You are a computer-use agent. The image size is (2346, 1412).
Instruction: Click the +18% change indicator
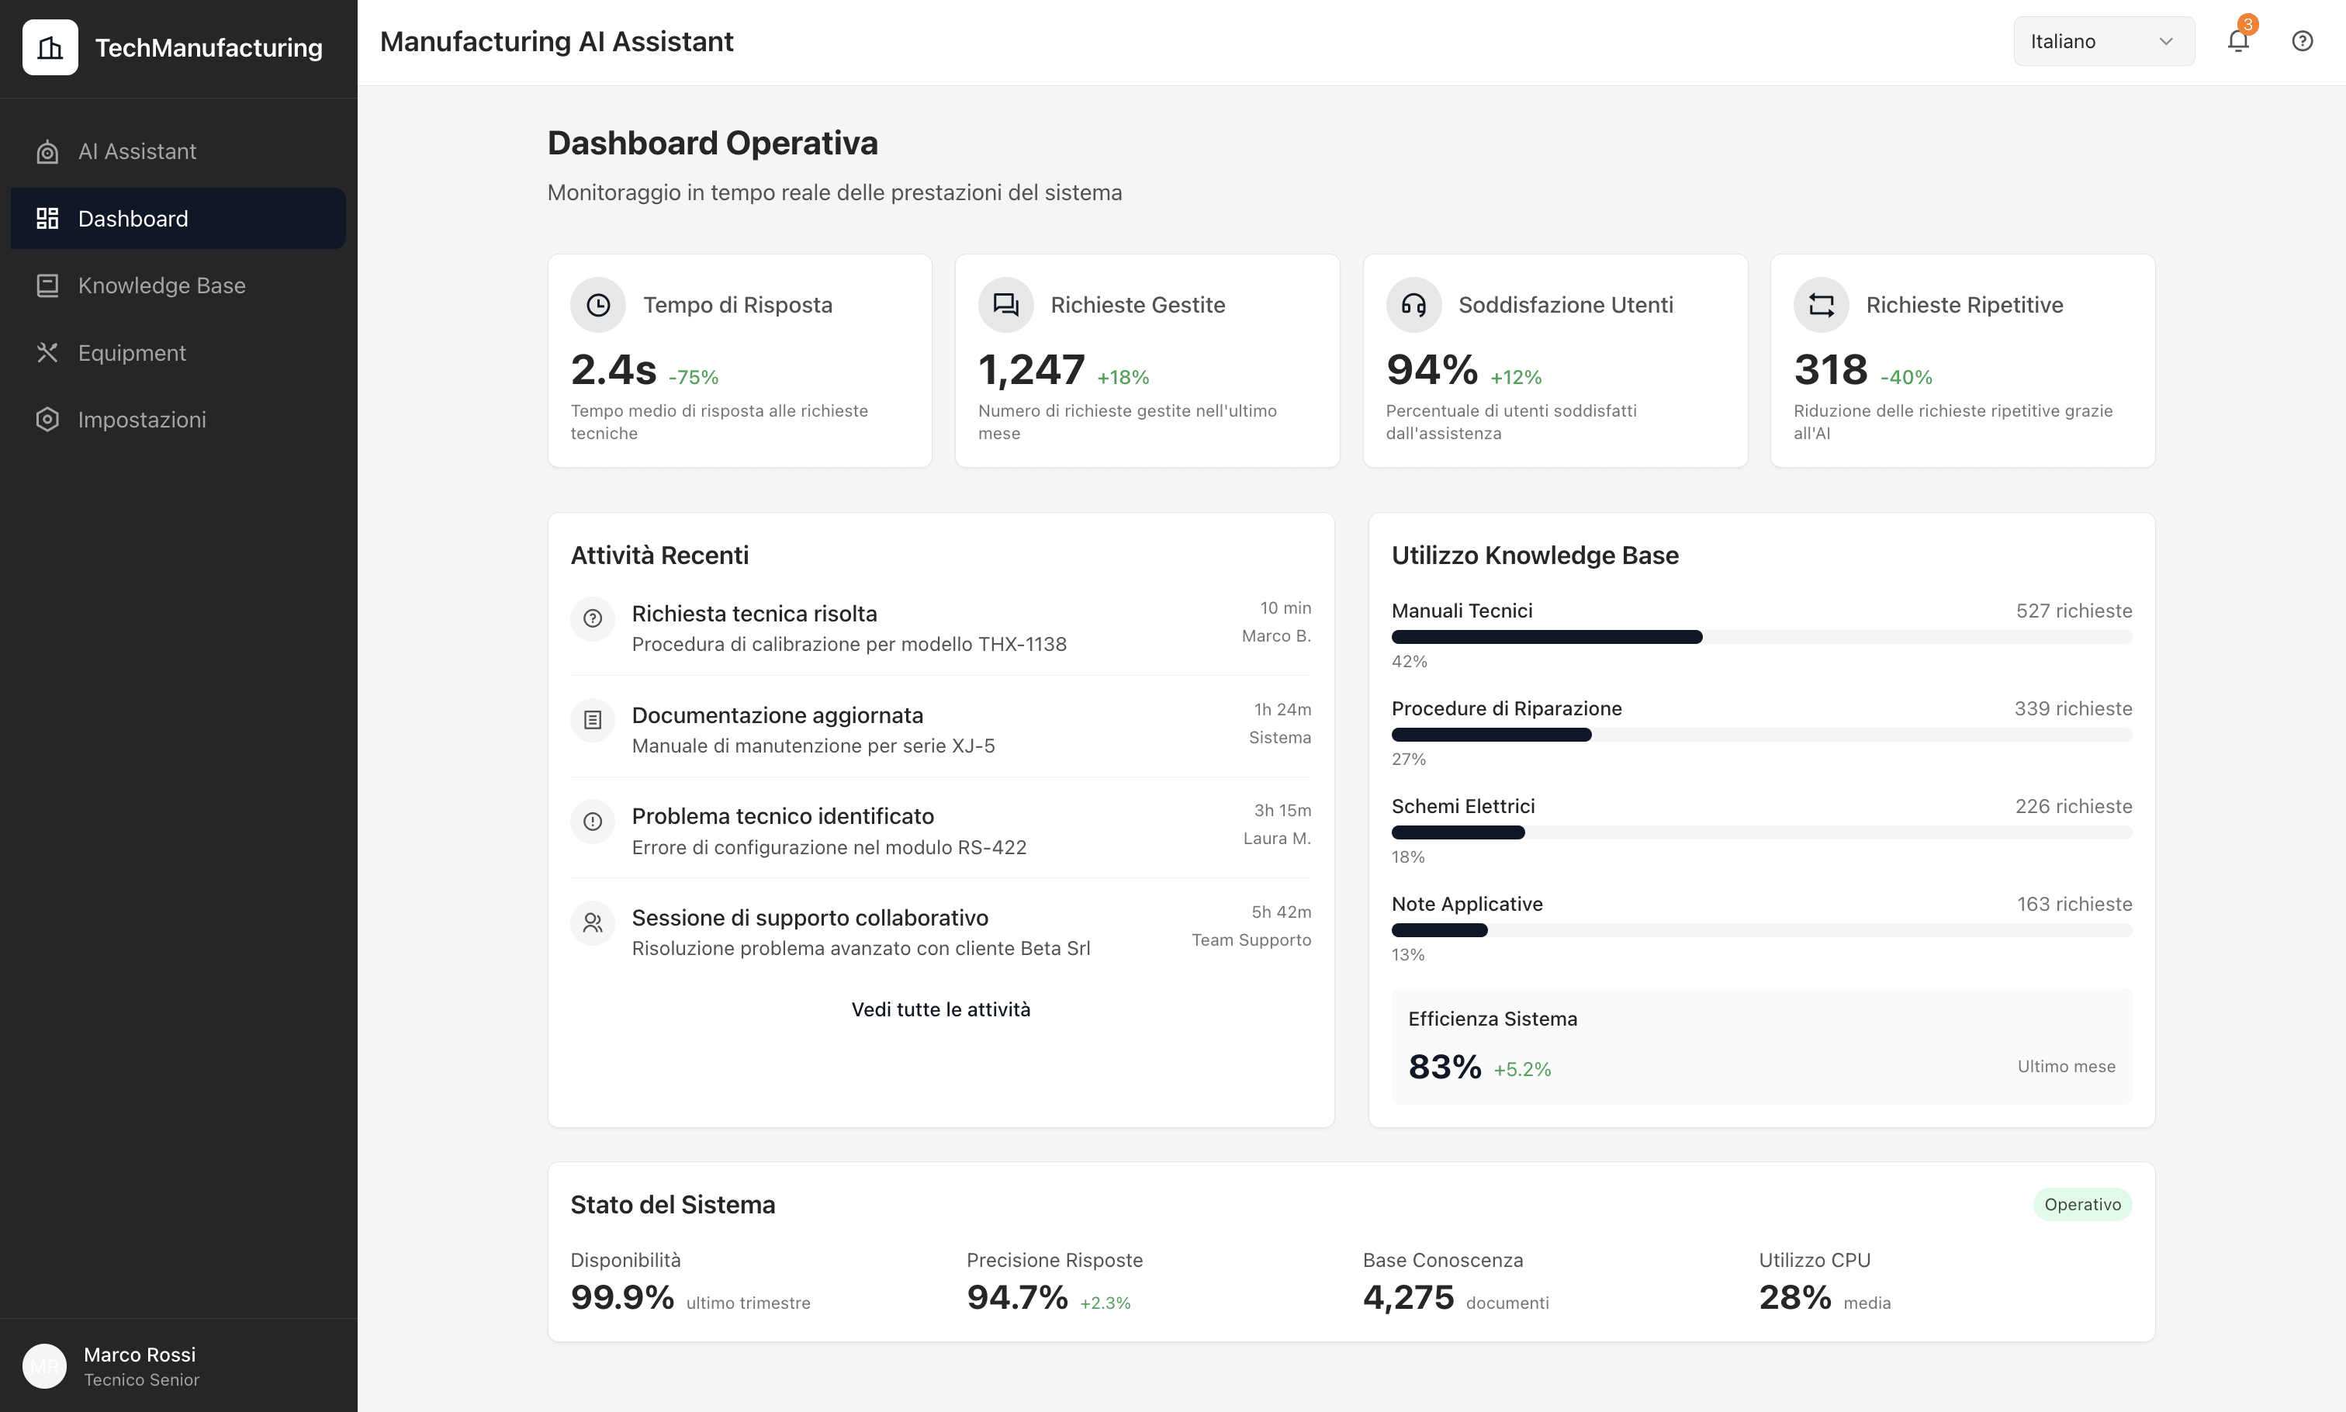click(1123, 377)
